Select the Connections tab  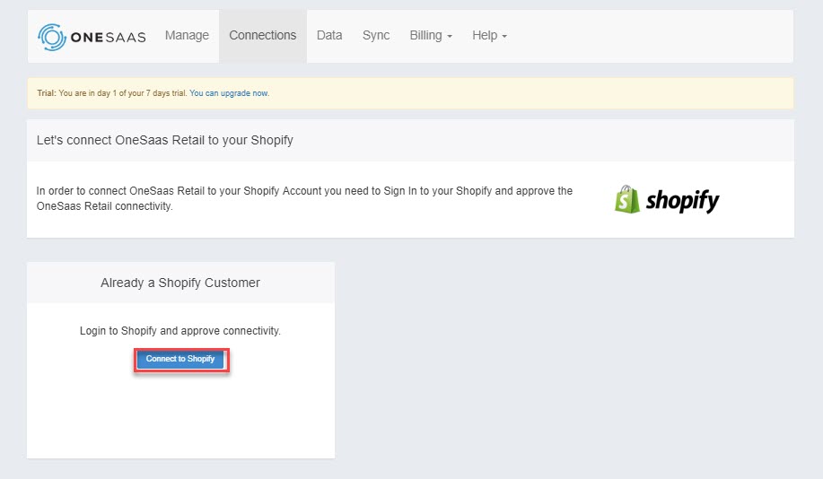point(262,36)
